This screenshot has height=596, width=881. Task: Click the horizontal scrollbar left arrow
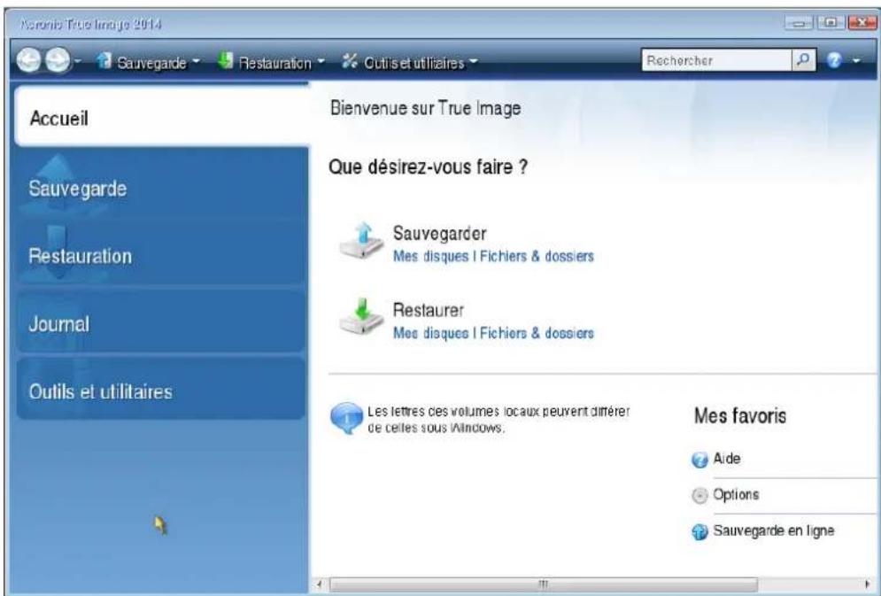click(320, 584)
